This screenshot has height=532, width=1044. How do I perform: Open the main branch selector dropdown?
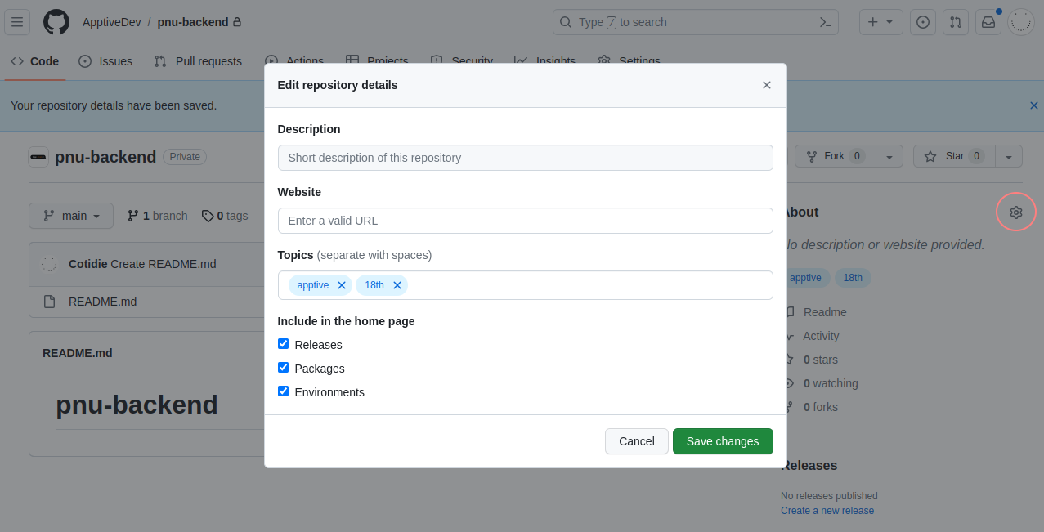click(x=71, y=216)
